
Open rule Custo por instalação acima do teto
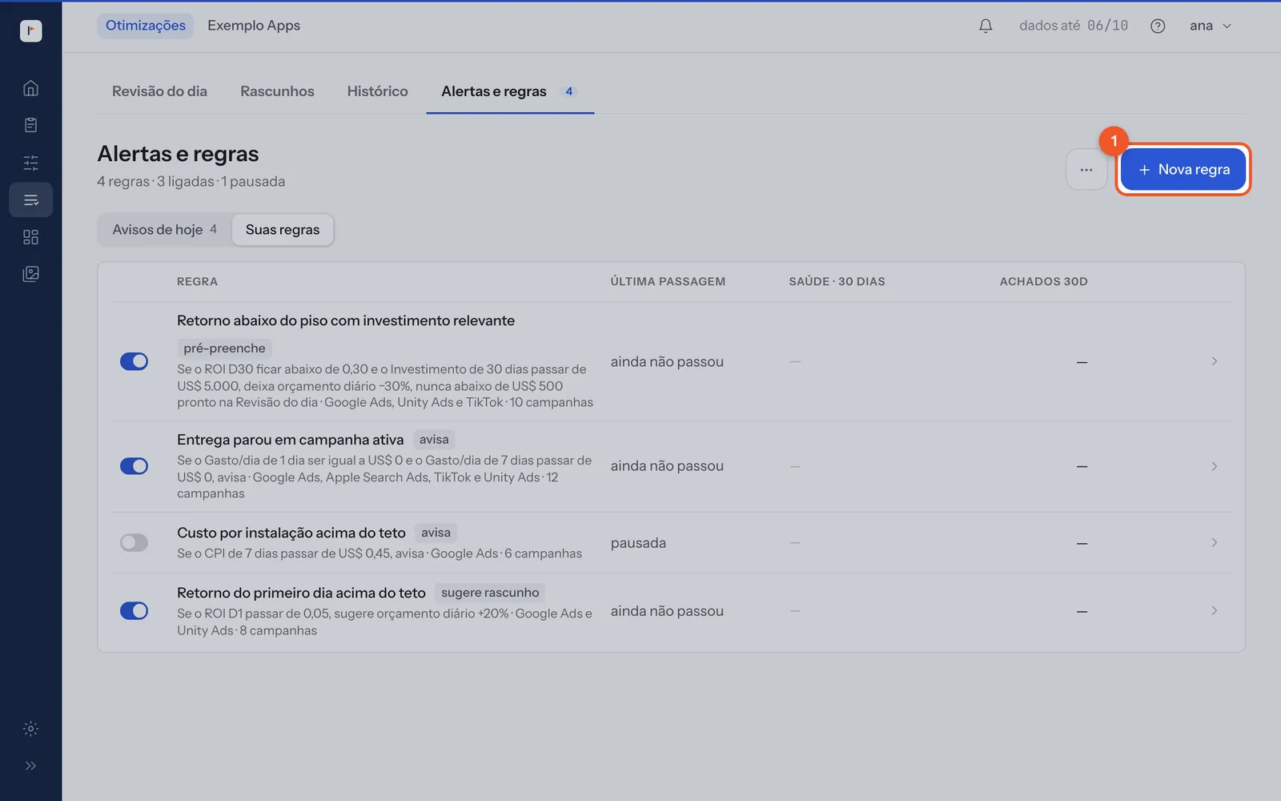[291, 533]
